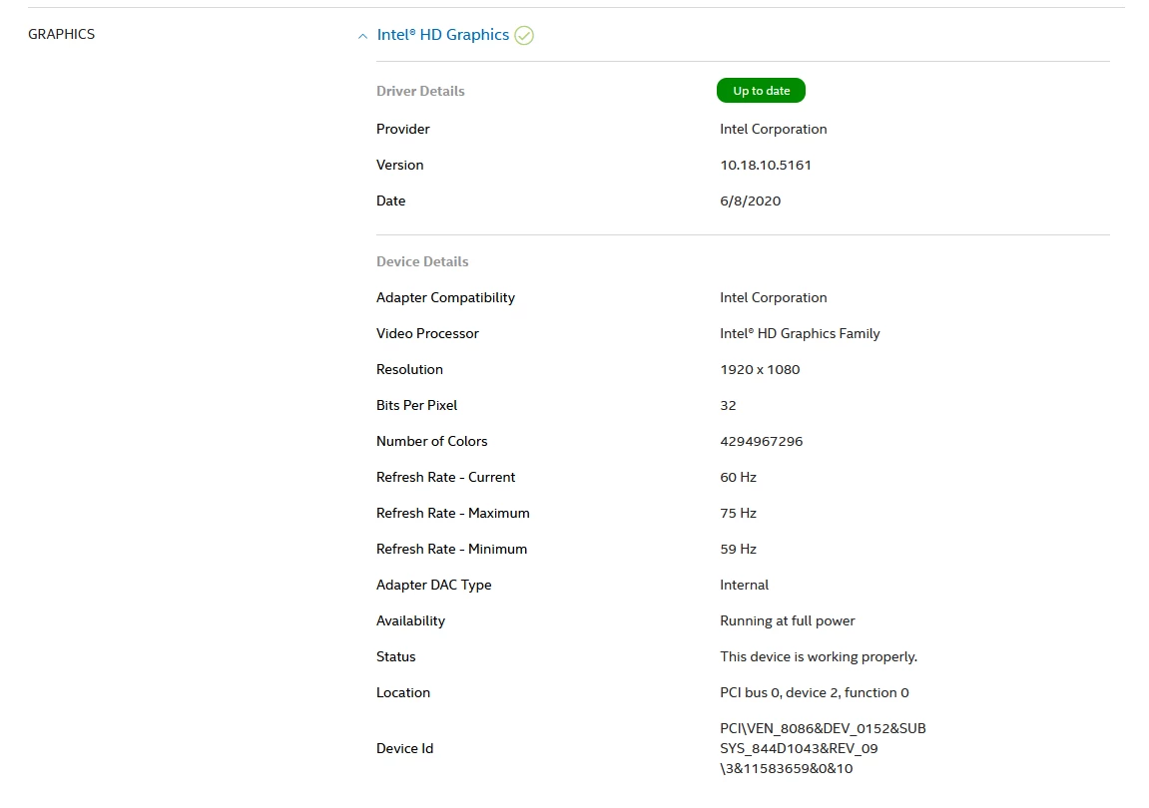
Task: Select the Refresh Rate - Current label
Action: (x=445, y=477)
